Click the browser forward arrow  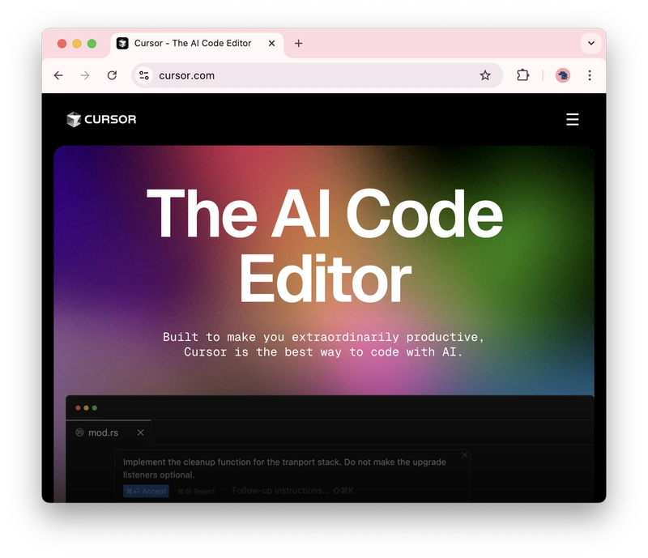85,75
